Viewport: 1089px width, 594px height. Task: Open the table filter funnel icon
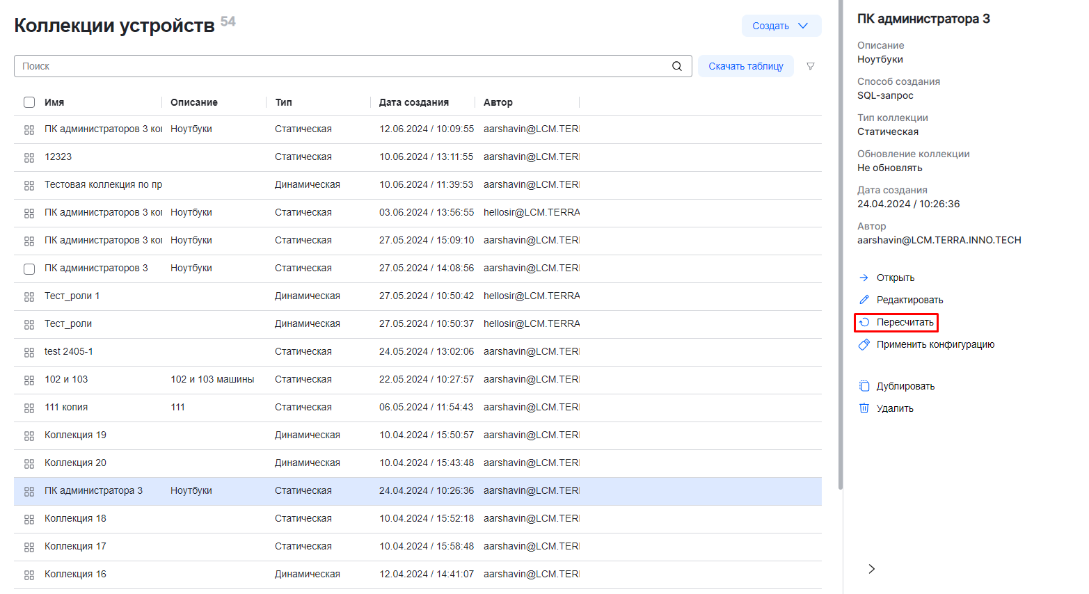(811, 66)
